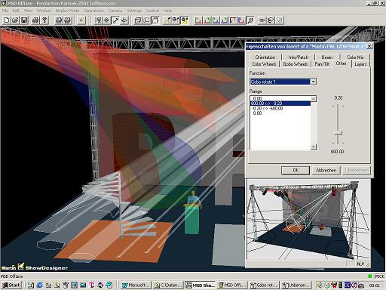
Task: Click the open-folder icon in the toolbar
Action: (15, 20)
